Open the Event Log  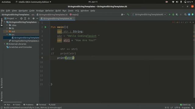click(185, 105)
